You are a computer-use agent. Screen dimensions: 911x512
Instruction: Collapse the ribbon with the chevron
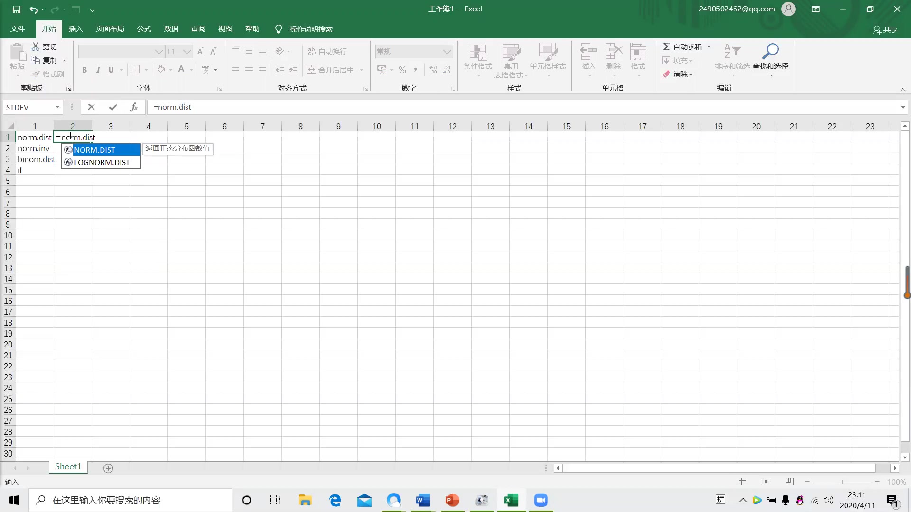[x=902, y=89]
